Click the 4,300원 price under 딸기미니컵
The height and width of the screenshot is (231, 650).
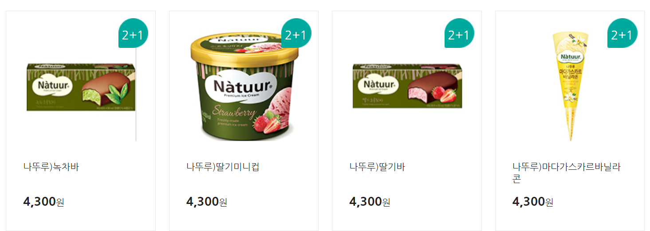click(x=207, y=202)
